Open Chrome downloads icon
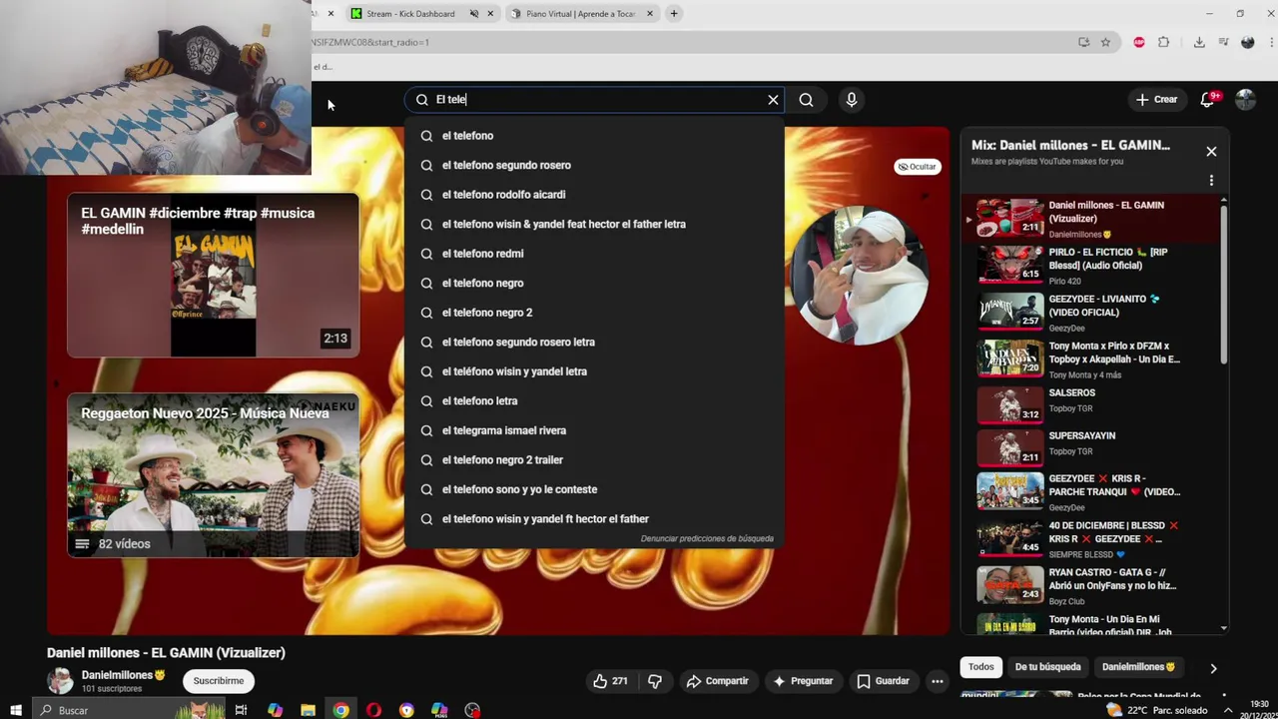The image size is (1278, 719). pyautogui.click(x=1199, y=42)
